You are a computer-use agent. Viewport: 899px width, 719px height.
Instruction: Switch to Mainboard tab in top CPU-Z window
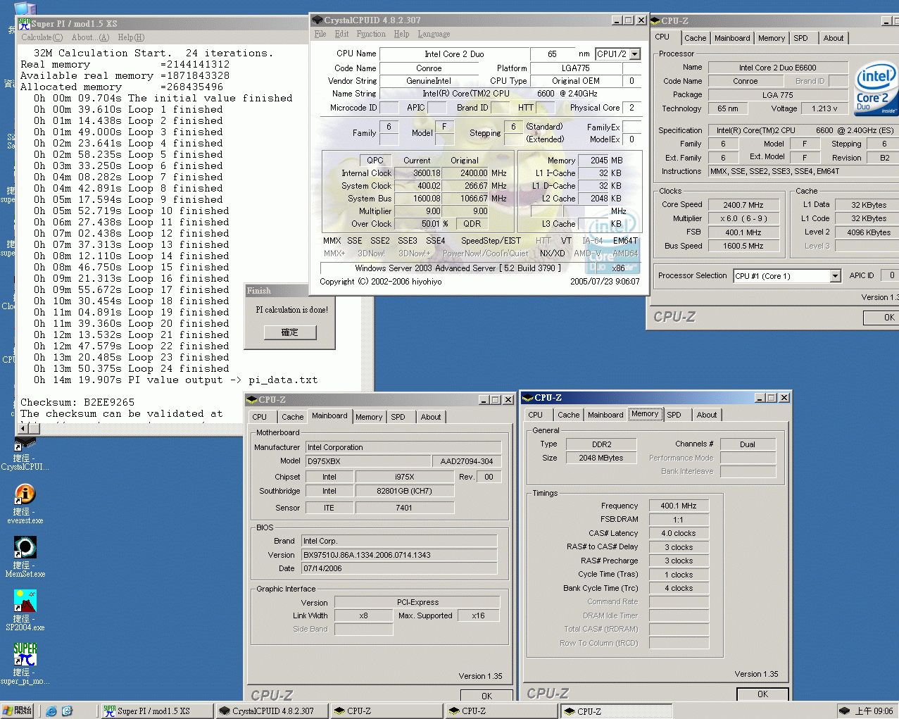tap(732, 38)
